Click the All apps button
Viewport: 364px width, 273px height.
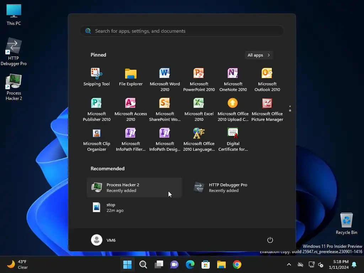click(259, 55)
